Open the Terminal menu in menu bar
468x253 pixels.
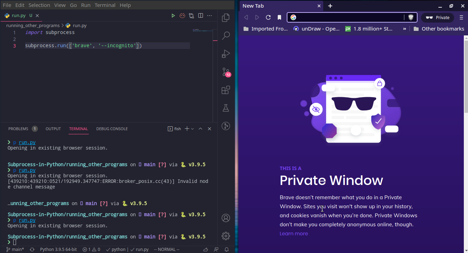point(105,5)
